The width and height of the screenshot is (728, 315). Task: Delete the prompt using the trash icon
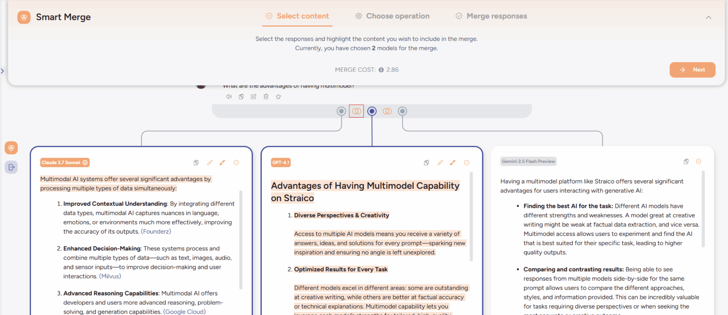click(x=266, y=96)
